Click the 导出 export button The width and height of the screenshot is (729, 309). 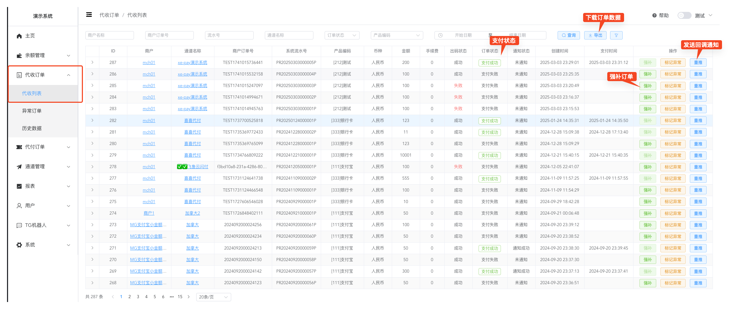tap(595, 35)
